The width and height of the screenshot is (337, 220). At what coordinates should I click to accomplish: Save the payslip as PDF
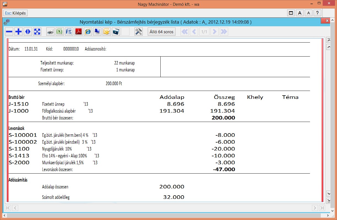[79, 32]
